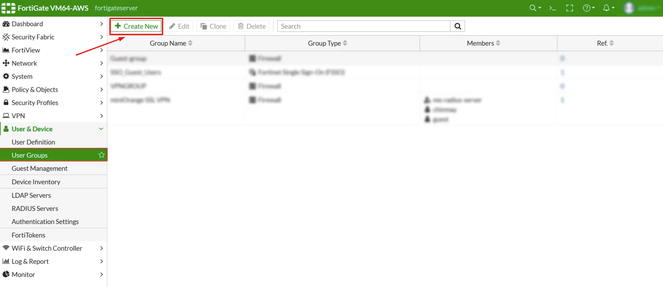663x287 pixels.
Task: Click the magnifier search submit icon
Action: coord(458,26)
